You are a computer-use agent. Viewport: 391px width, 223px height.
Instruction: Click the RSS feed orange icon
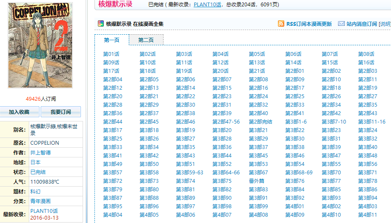(281, 24)
